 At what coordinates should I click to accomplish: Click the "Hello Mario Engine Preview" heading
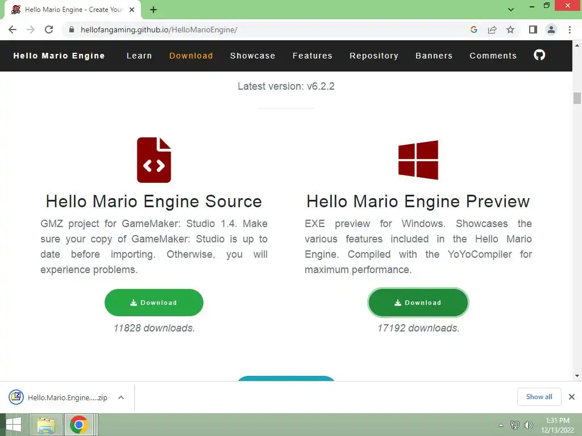[x=418, y=202]
